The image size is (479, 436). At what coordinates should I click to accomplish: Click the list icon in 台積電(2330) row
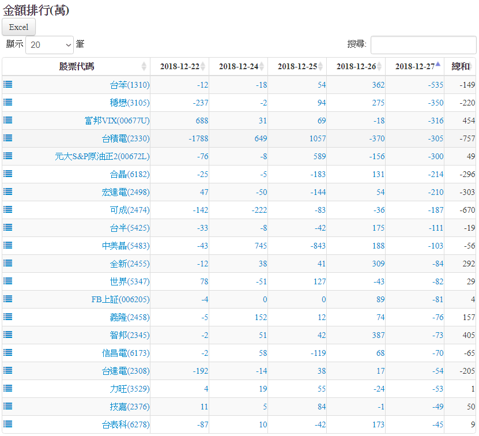[7, 138]
